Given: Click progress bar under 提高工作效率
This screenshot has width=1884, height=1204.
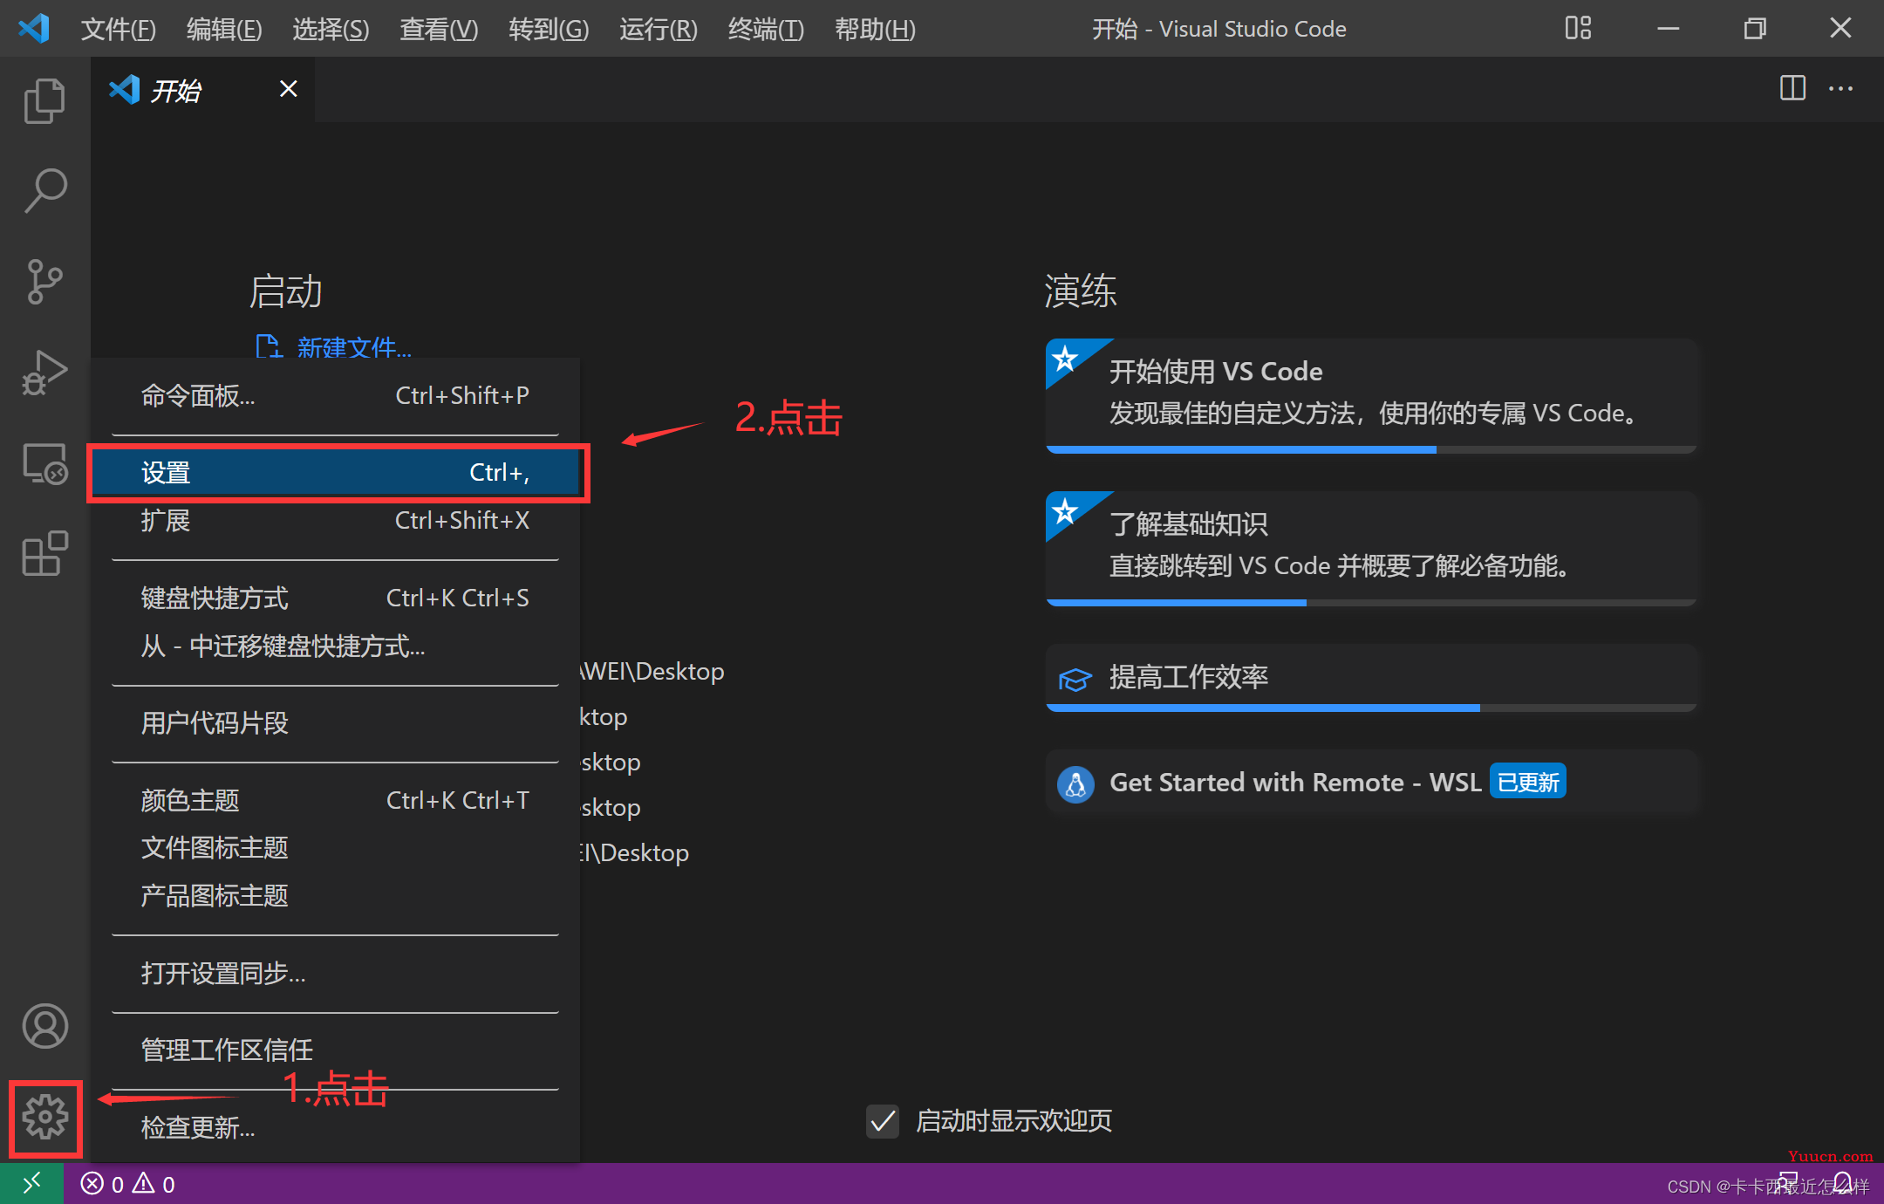Looking at the screenshot, I should pos(1372,708).
